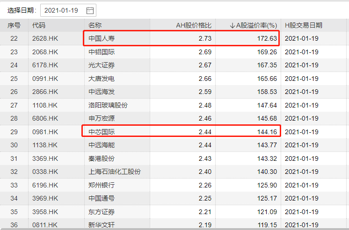Click row number 29 in 序号 column
Image resolution: width=349 pixels, height=230 pixels.
pyautogui.click(x=14, y=132)
